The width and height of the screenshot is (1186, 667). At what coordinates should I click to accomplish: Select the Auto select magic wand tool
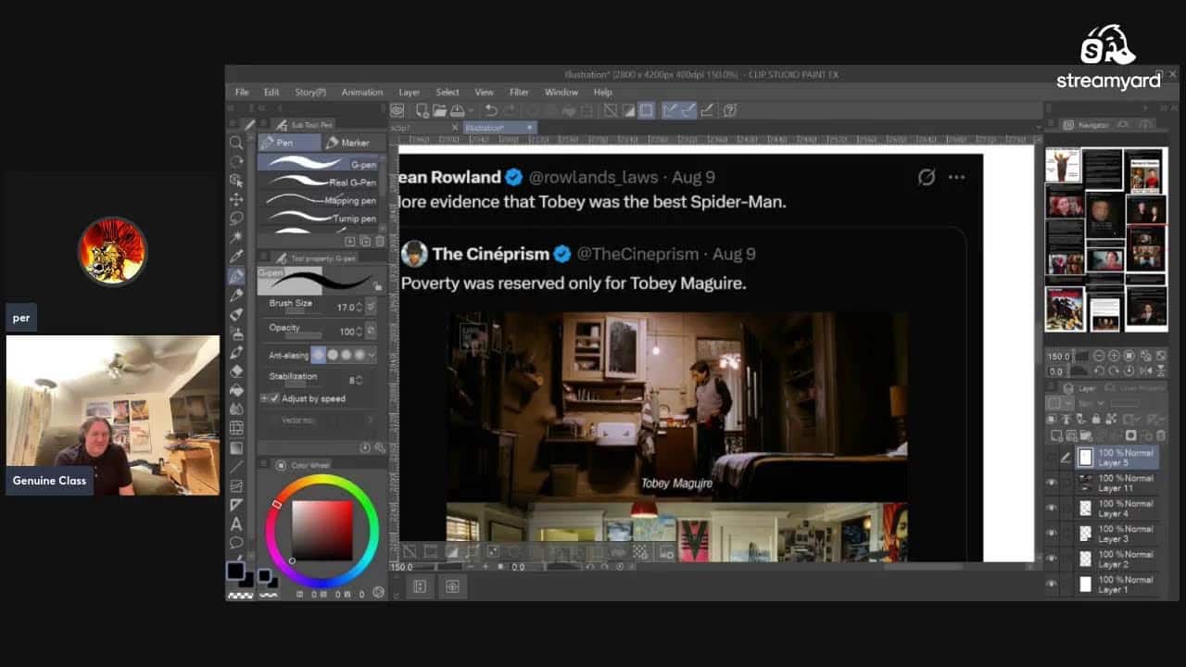click(236, 237)
